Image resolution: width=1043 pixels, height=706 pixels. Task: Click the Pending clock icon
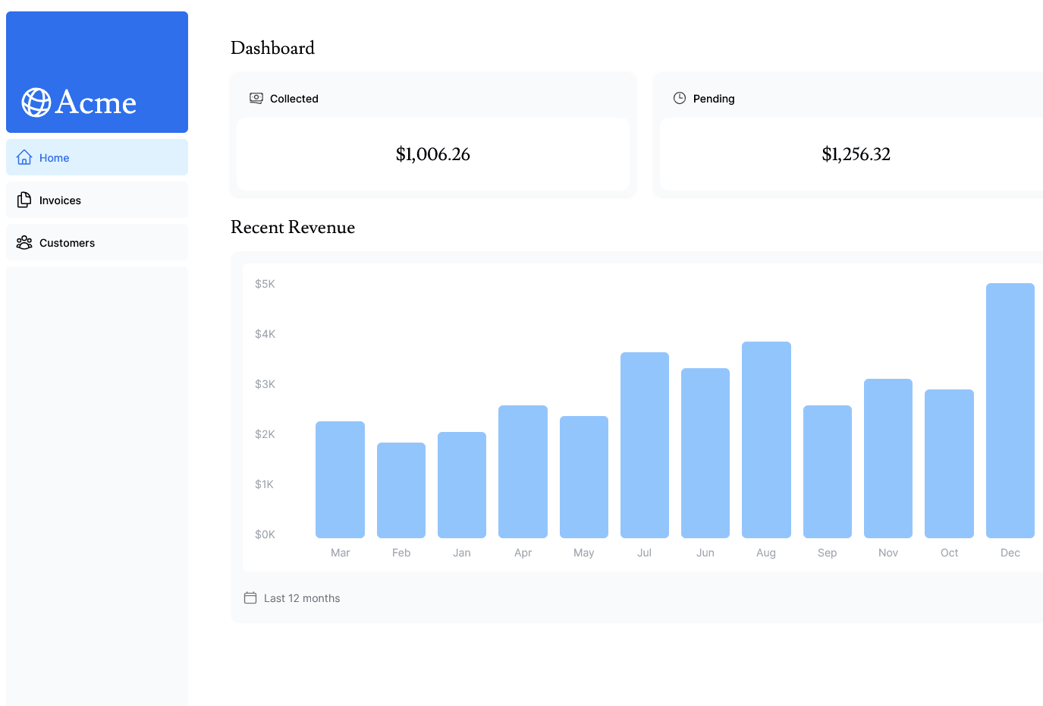click(x=680, y=98)
